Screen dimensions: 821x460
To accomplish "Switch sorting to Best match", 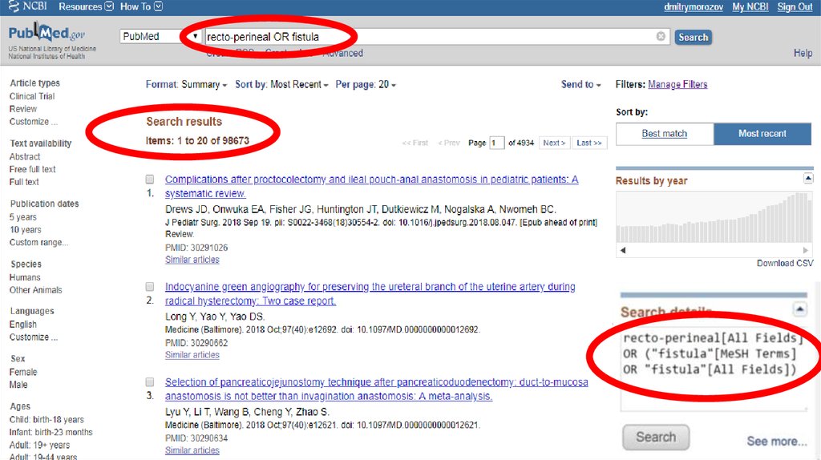I will click(664, 134).
